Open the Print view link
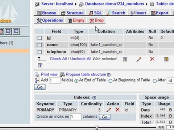The width and height of the screenshot is (174, 130). 49,74
